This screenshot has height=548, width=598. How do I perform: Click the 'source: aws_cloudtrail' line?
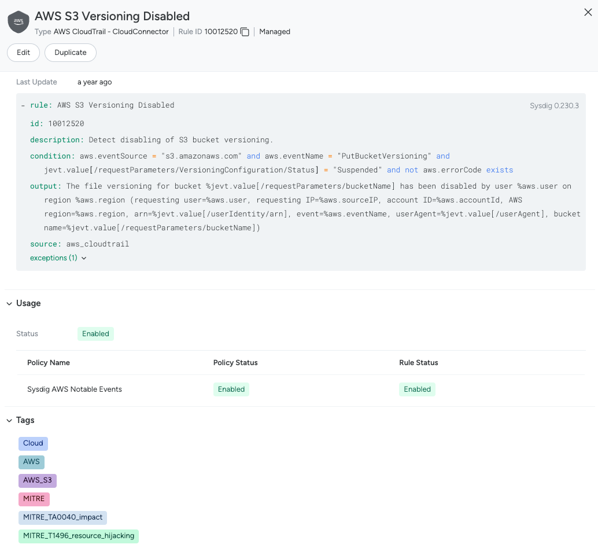coord(79,244)
